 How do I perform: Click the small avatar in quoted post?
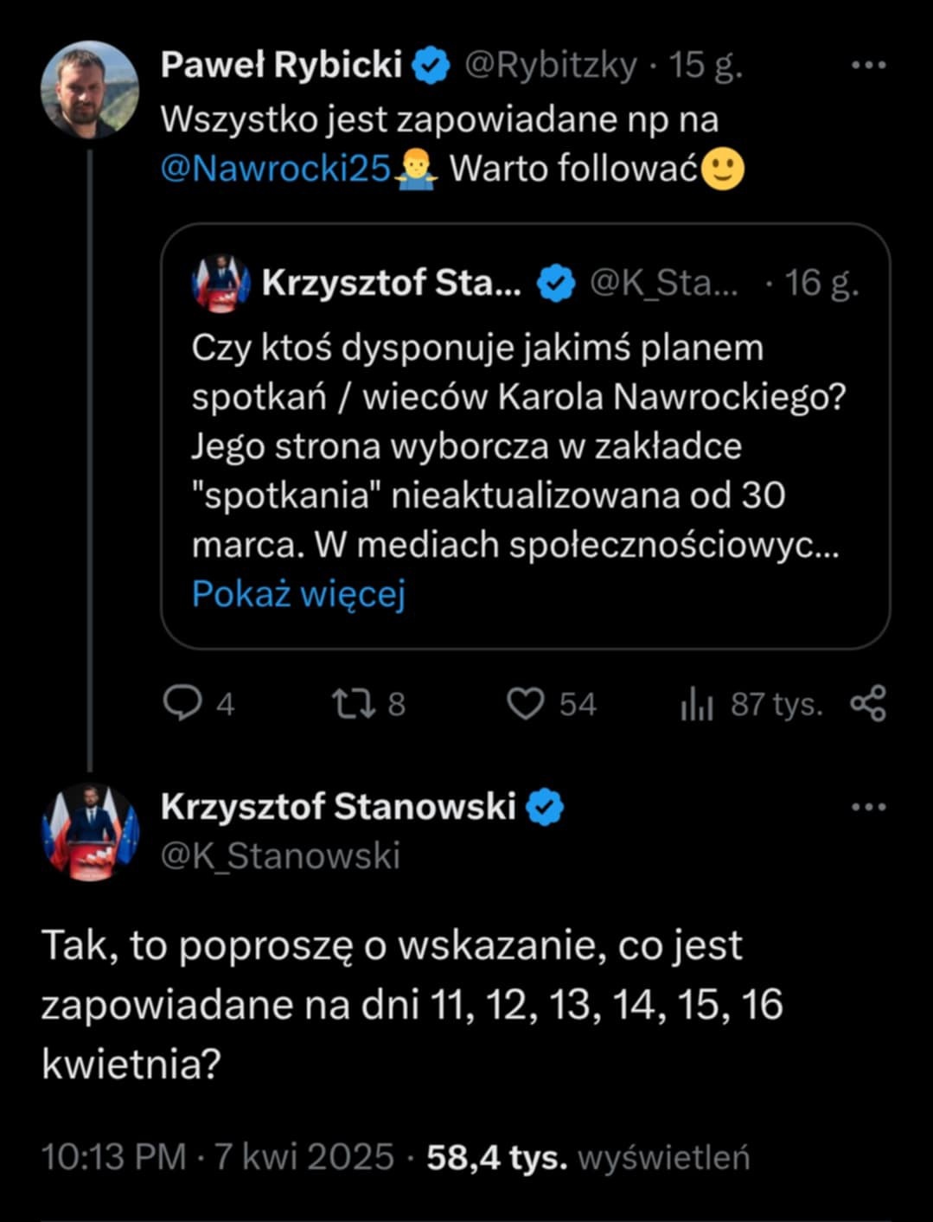(220, 283)
